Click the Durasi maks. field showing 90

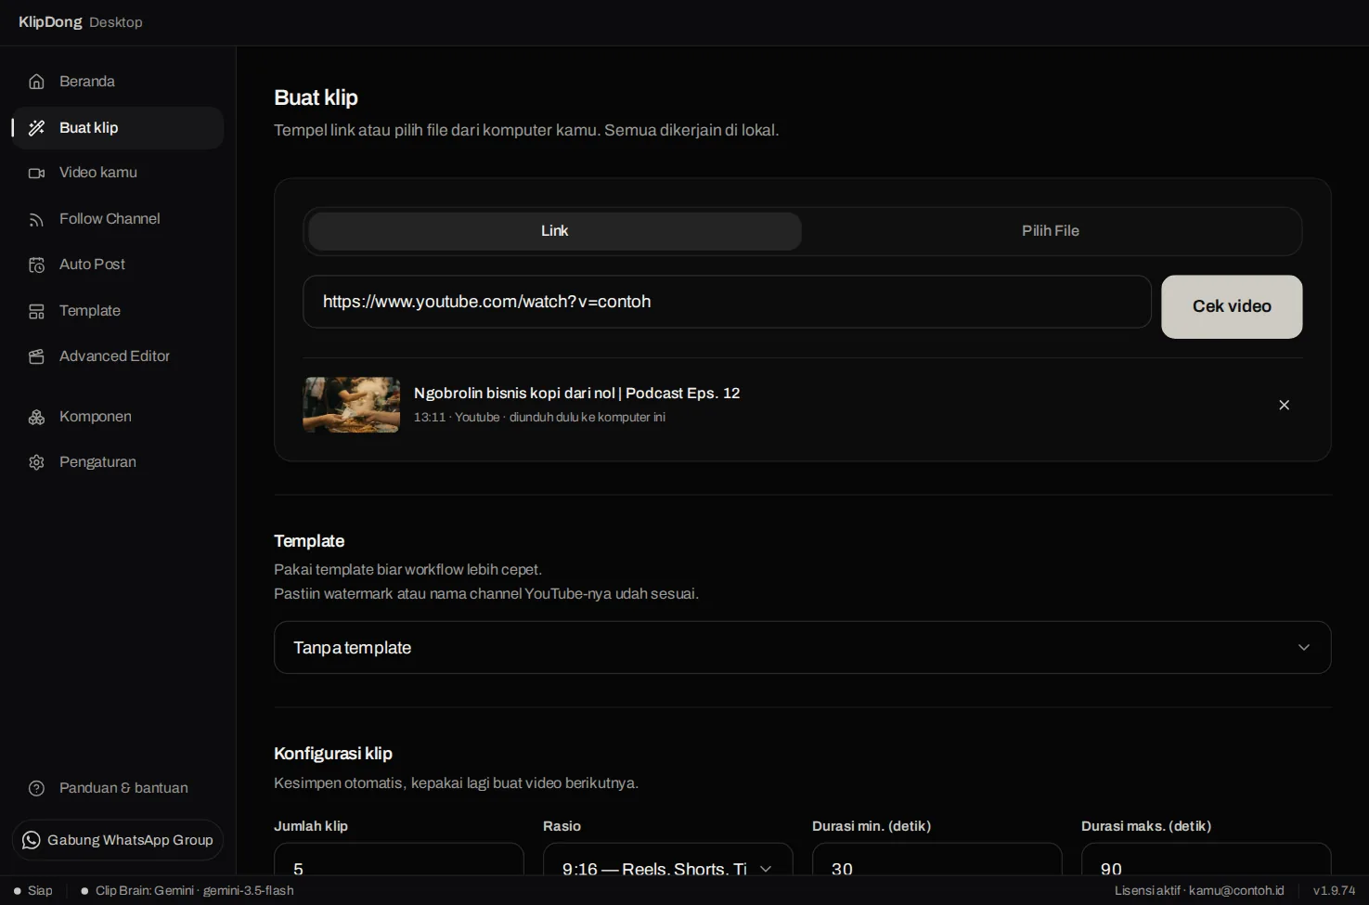click(x=1206, y=860)
